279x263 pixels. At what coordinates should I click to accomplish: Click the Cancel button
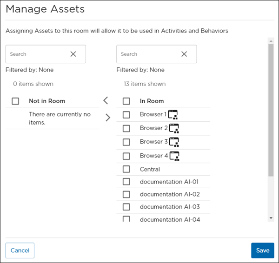tap(20, 250)
